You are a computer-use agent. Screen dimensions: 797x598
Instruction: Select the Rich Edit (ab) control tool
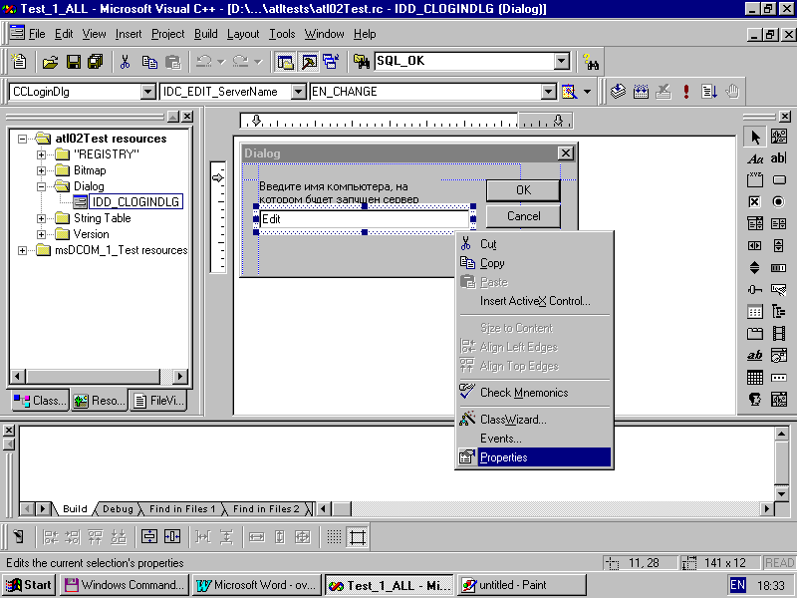click(x=755, y=355)
